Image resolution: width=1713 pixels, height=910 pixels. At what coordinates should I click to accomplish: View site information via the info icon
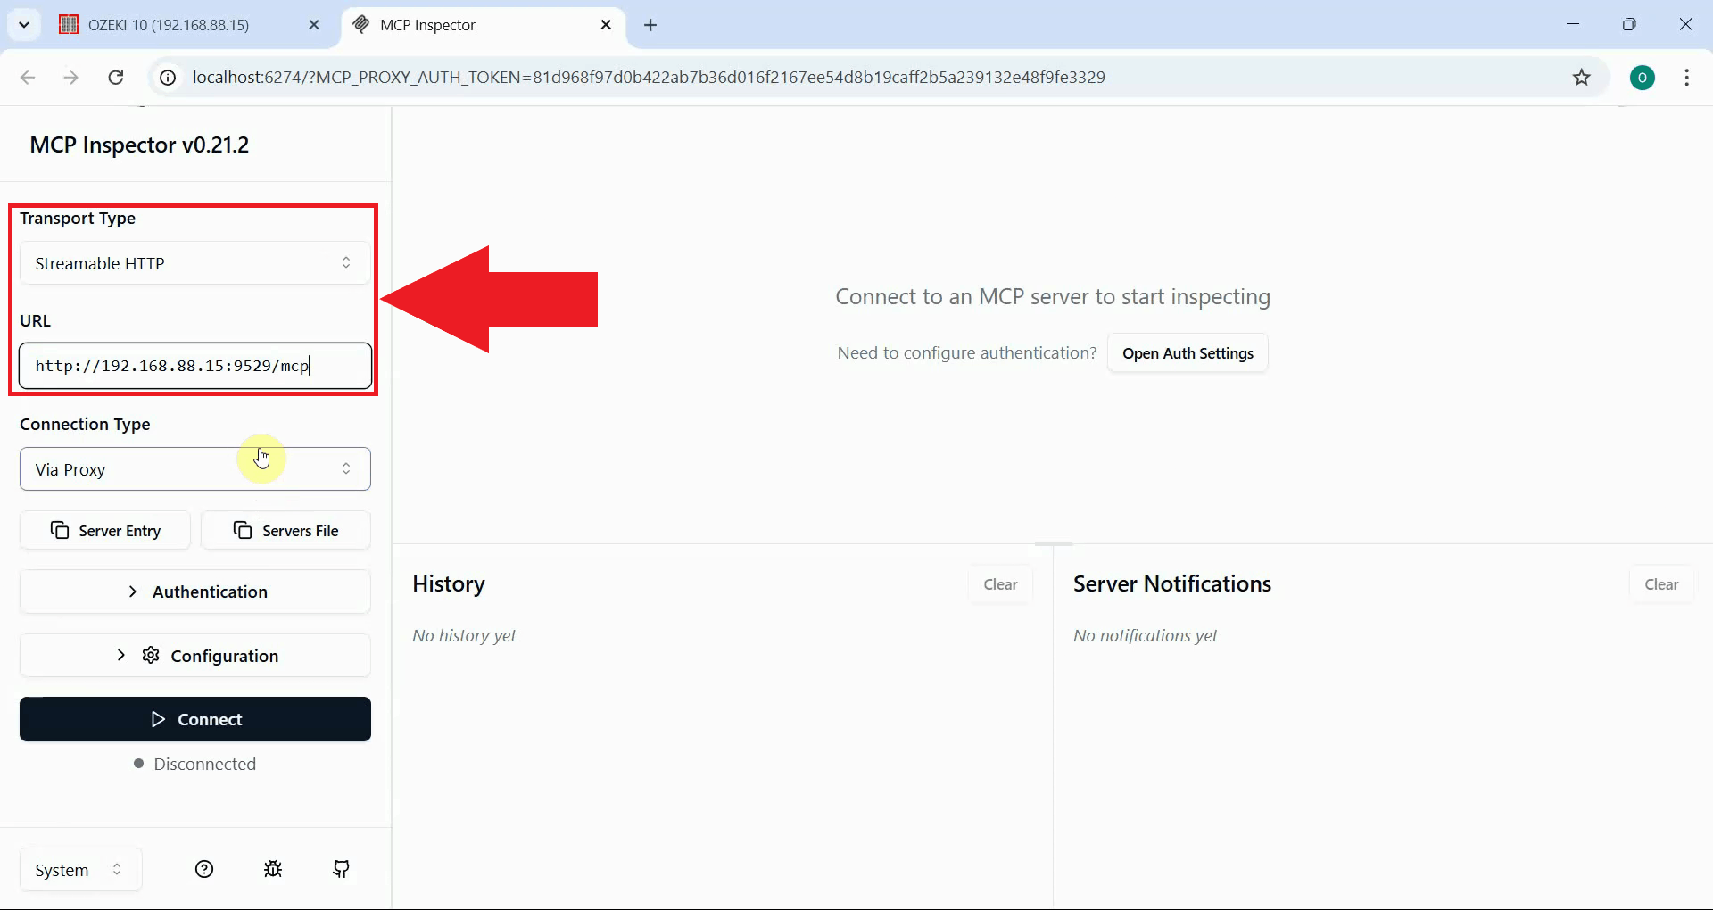pos(168,78)
